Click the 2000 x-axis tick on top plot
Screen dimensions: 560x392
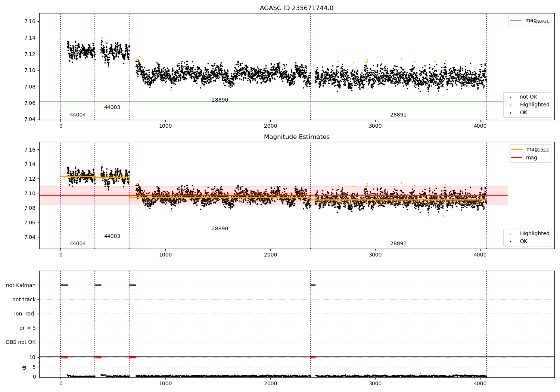point(270,126)
